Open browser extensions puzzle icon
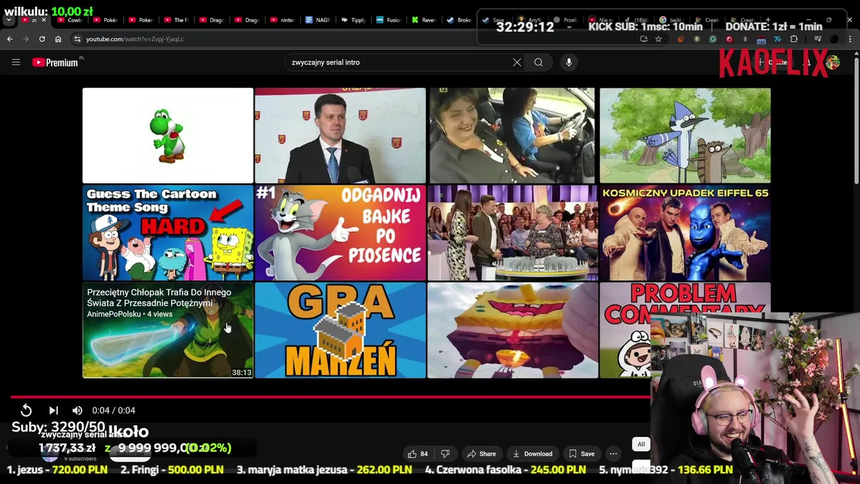Viewport: 860px width, 484px height. pos(793,39)
